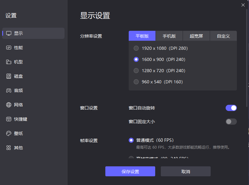Choose 1920 x 1080 (DPI 280) resolution

pos(161,48)
